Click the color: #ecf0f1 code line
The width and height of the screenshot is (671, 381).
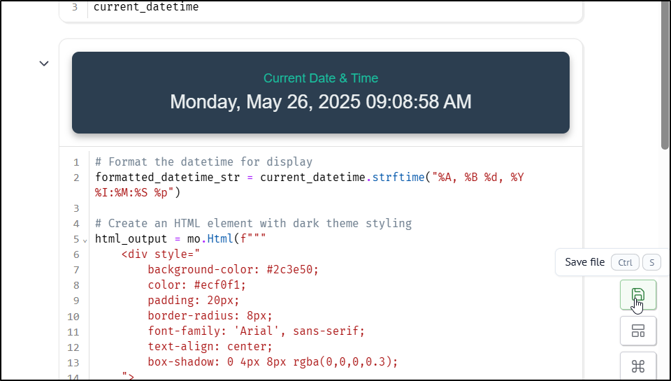[x=197, y=285]
